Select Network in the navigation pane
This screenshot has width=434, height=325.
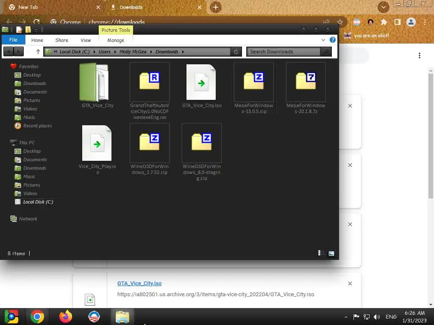coord(24,219)
